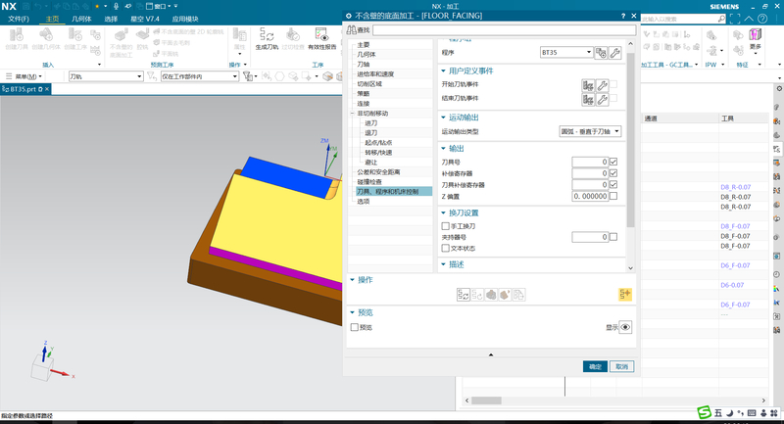Open the 仅在工作部件内 selection scope dropdown

click(x=200, y=76)
